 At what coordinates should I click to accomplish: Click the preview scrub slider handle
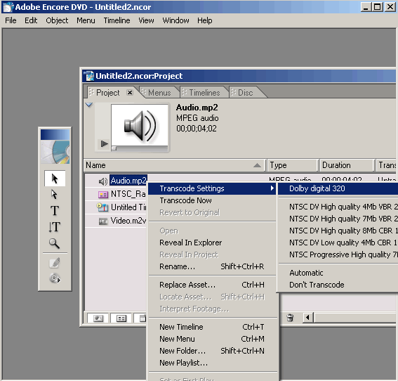pyautogui.click(x=114, y=149)
